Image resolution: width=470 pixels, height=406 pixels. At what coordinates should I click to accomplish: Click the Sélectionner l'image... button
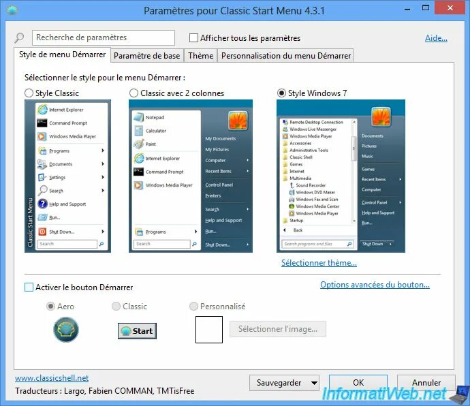(x=278, y=329)
